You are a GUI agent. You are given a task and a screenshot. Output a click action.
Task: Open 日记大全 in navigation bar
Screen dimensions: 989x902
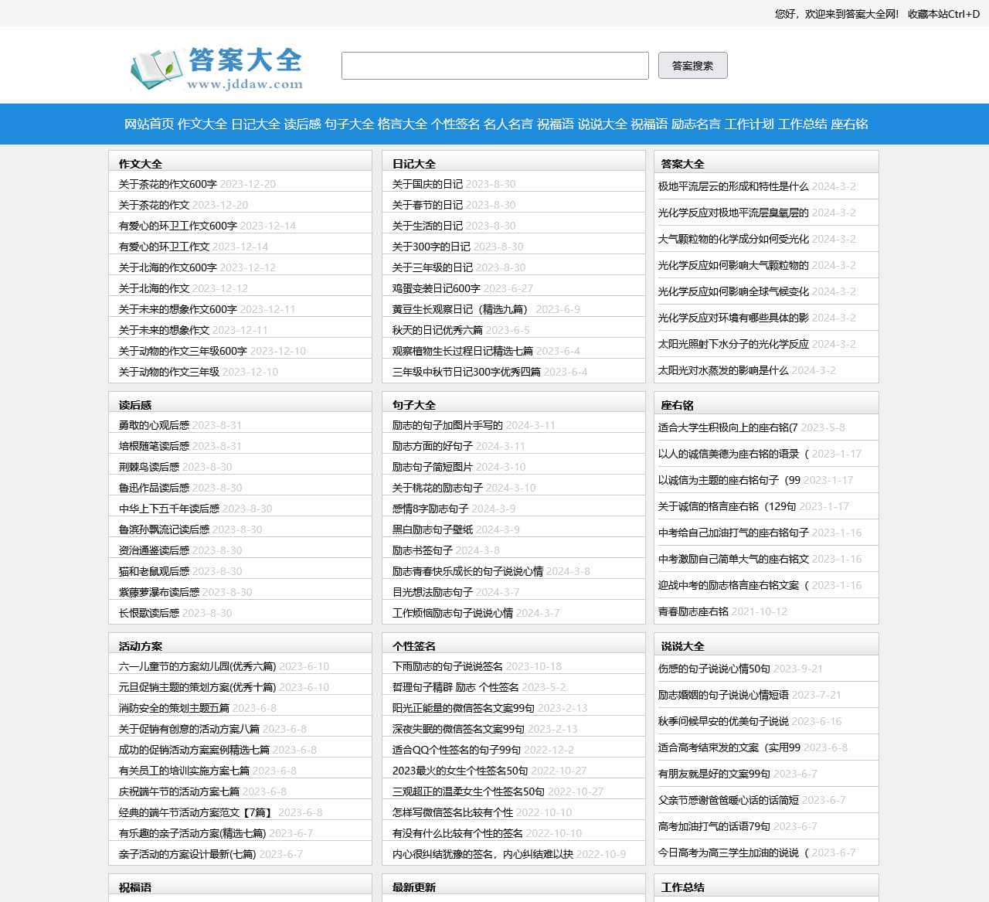(x=256, y=124)
